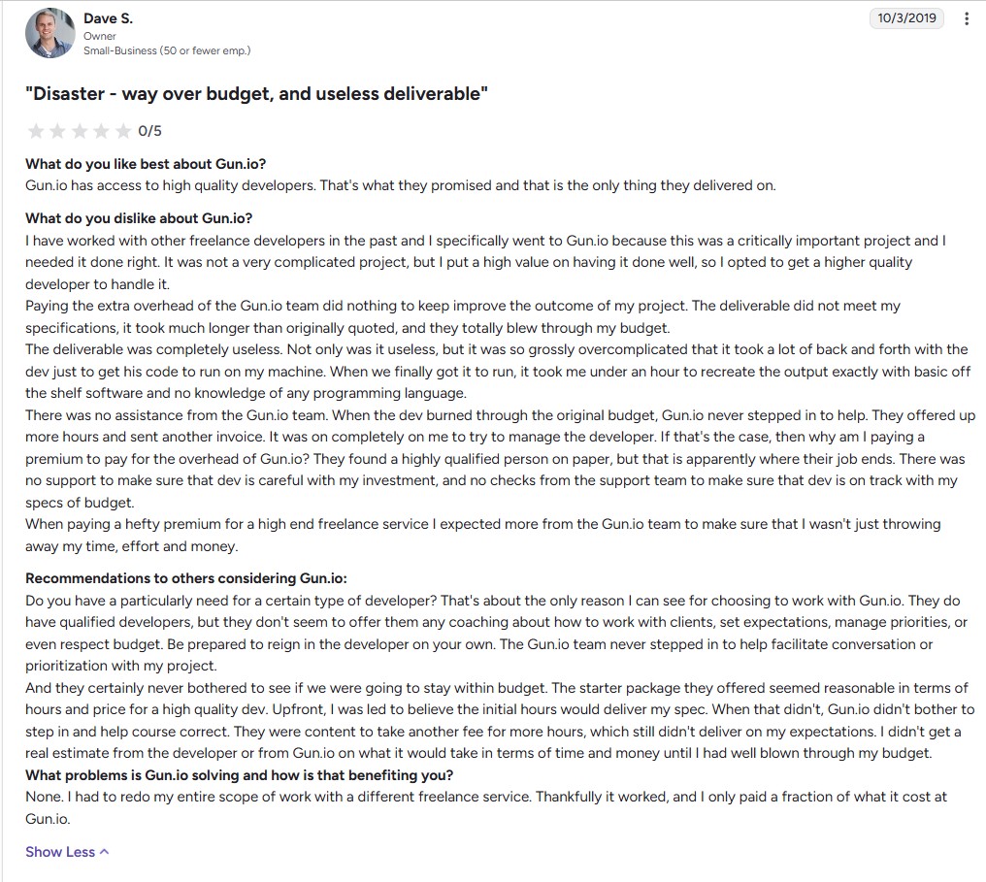Click the fourth rating star

click(x=101, y=131)
